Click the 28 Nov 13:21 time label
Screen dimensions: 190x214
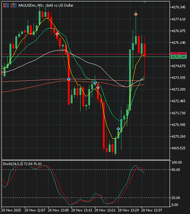pyautogui.click(x=105, y=210)
